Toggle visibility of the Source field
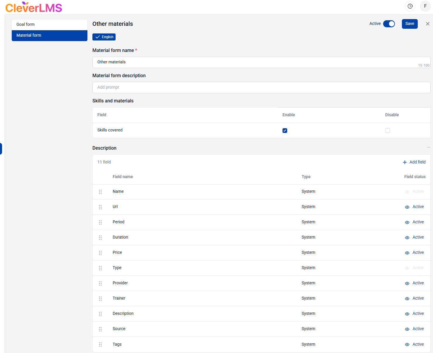 point(407,329)
